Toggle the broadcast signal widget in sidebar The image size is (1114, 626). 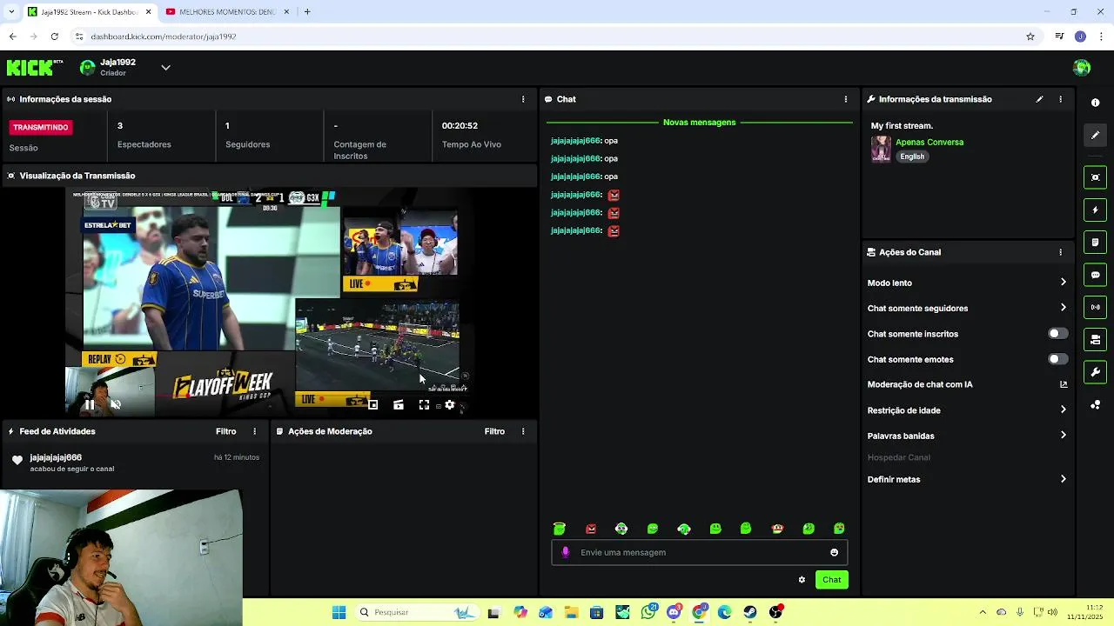pos(1096,307)
